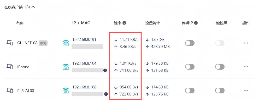This screenshot has height=102, width=264.
Task: Toggle 保留IP switch for iPhone
Action: pos(190,67)
